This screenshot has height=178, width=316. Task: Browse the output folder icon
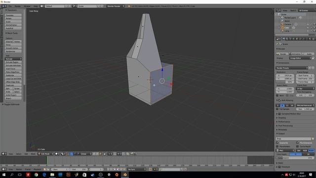point(313,138)
